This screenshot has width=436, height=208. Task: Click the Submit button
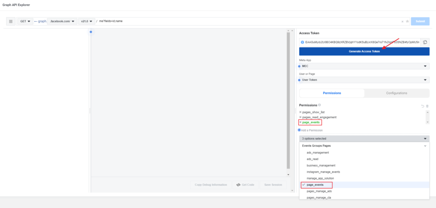pos(420,21)
